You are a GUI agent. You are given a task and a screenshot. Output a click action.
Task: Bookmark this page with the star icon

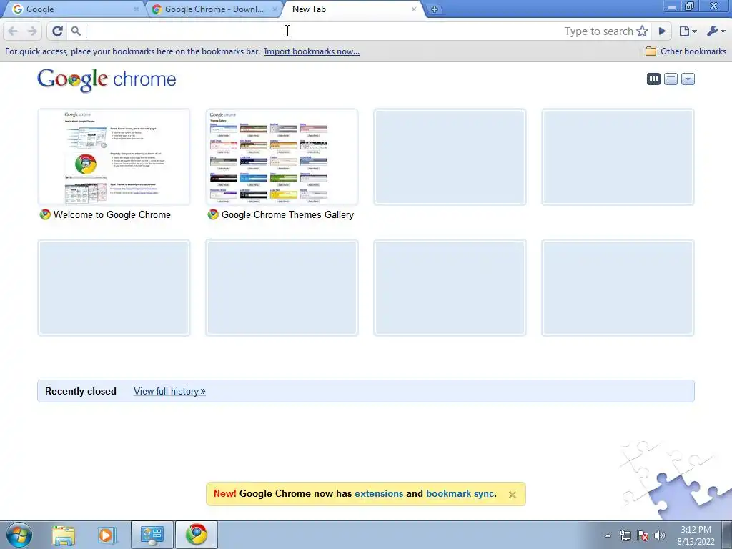[643, 31]
